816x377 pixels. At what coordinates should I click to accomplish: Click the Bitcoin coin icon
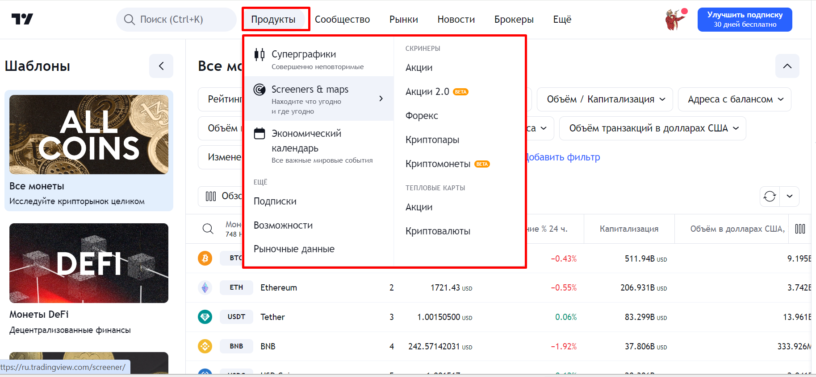pos(205,258)
